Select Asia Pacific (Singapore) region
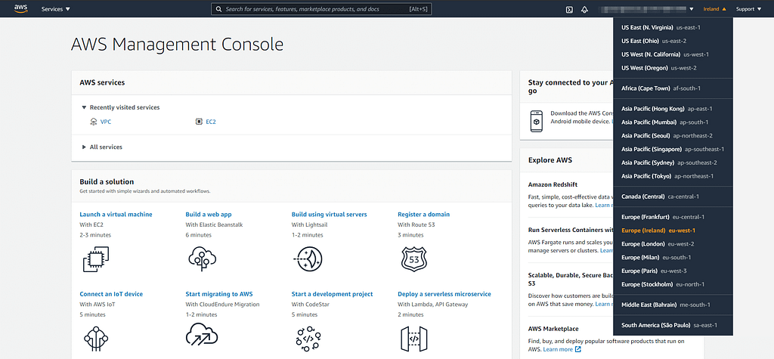The width and height of the screenshot is (774, 359). tap(673, 149)
